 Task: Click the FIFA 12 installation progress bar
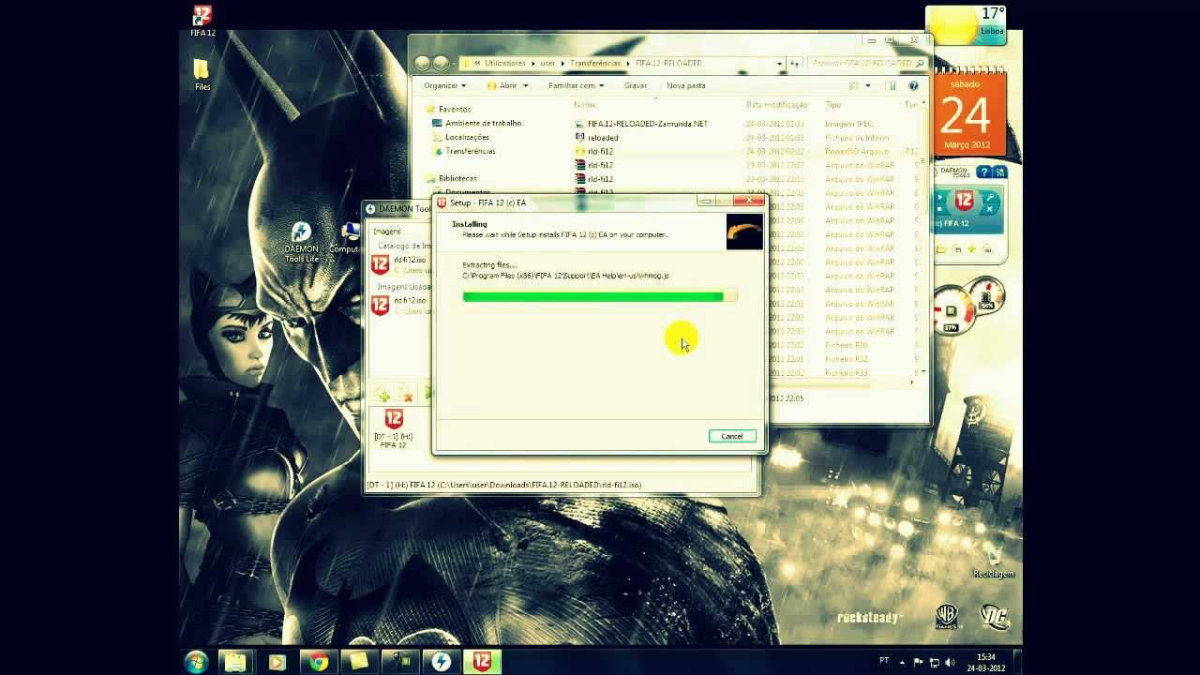[600, 296]
